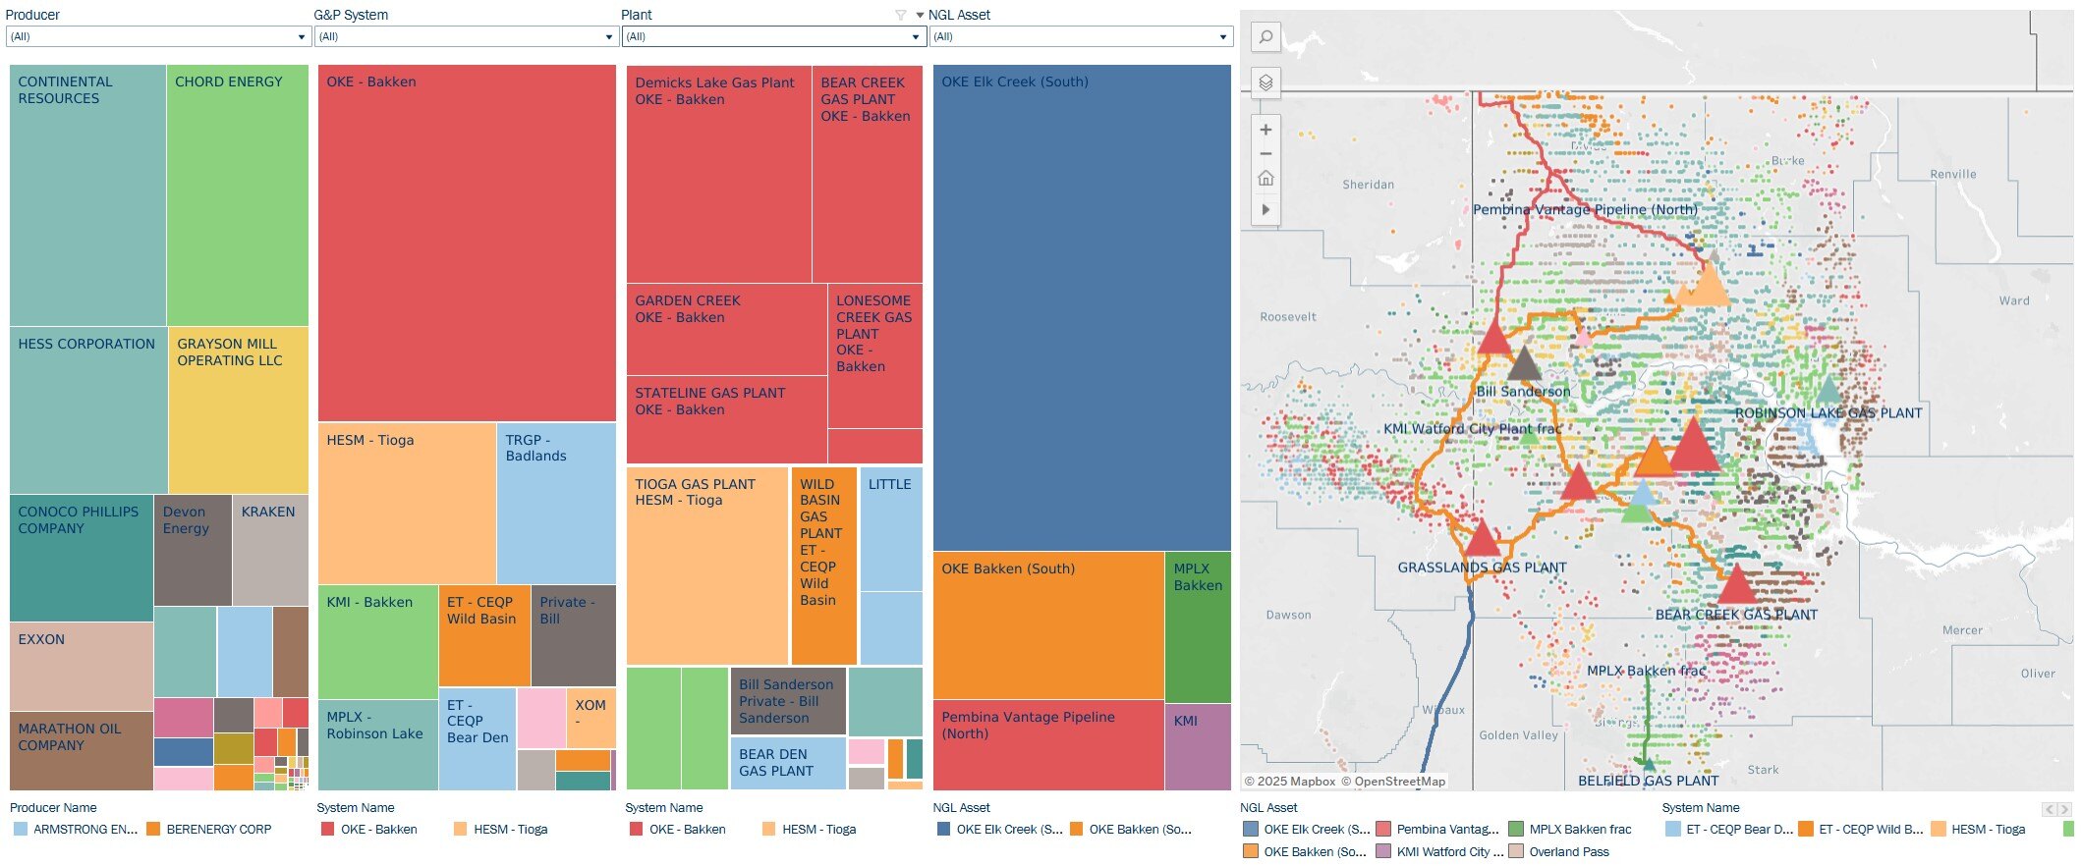Select the MPLX - Robinson Lake tile
This screenshot has height=866, width=2081.
click(x=378, y=745)
